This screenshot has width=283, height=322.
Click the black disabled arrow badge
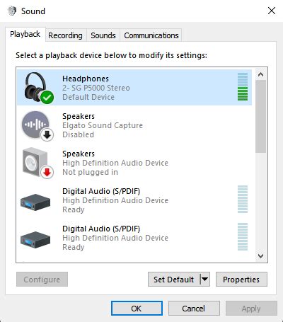[47, 135]
